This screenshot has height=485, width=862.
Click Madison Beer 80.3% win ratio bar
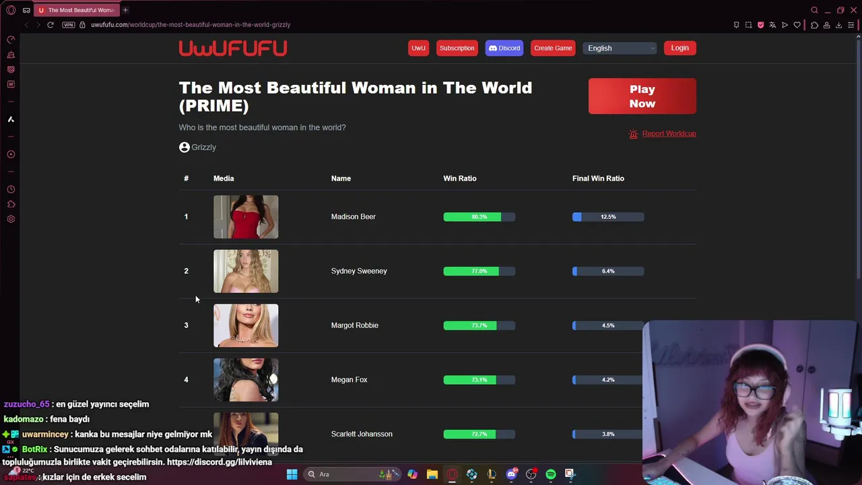[x=479, y=217]
